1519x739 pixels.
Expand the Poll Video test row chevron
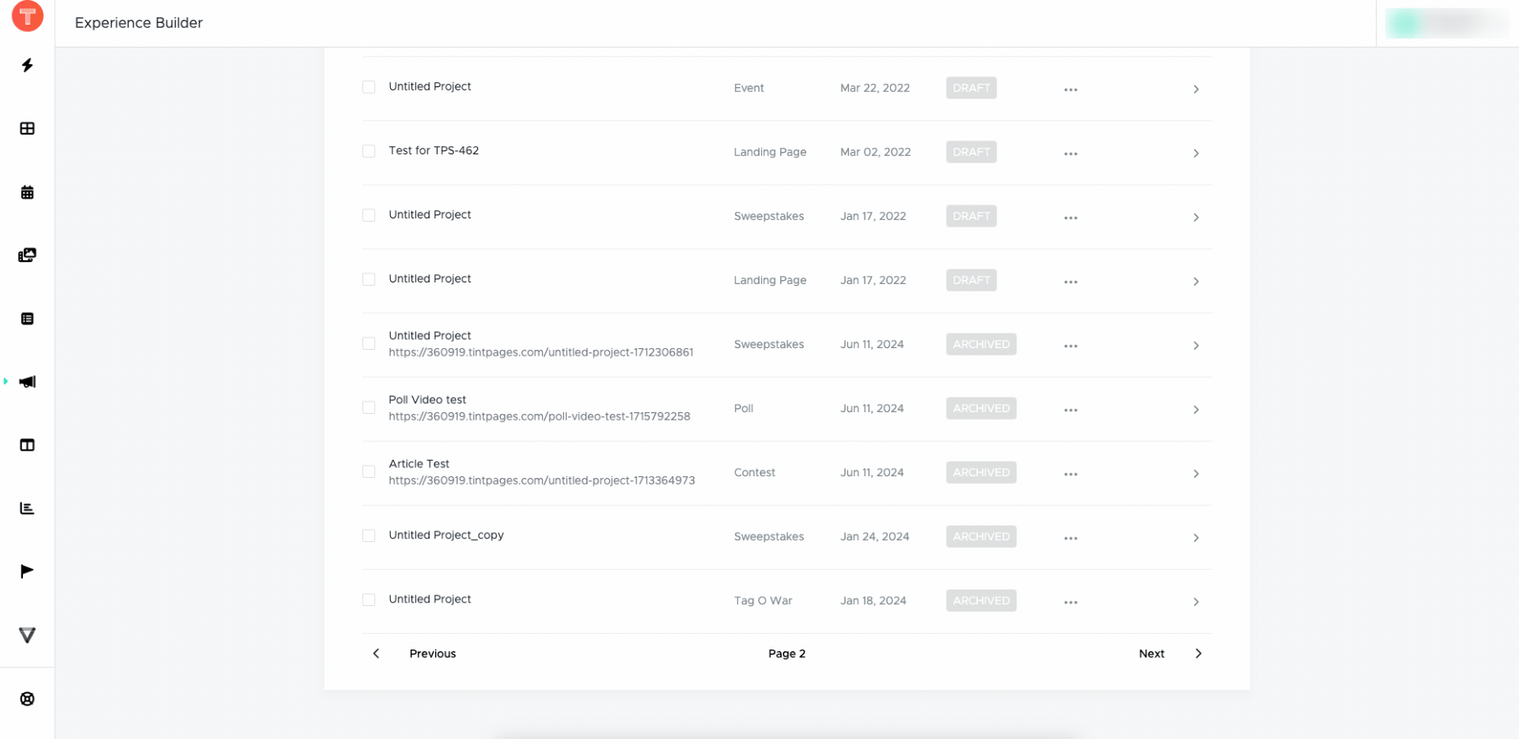pyautogui.click(x=1195, y=410)
